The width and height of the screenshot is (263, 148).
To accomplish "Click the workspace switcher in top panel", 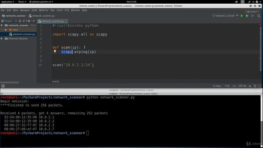I will (x=242, y=2).
